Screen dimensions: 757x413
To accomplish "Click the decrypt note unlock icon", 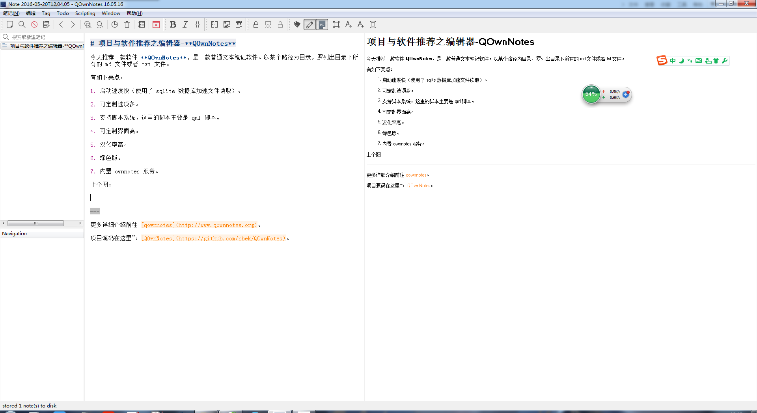I will tap(280, 24).
